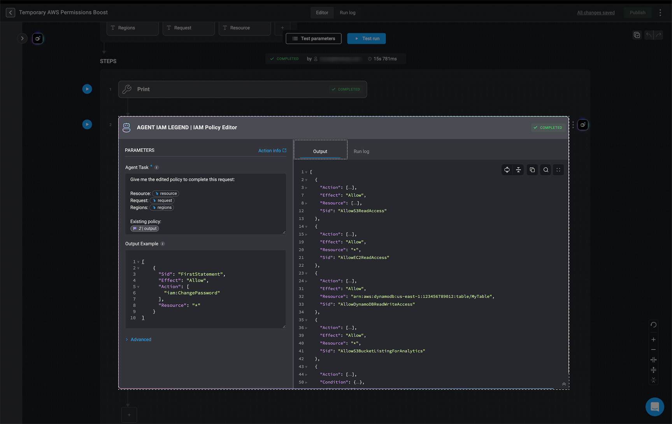Copy the output JSON to the clipboard
This screenshot has height=424, width=672.
pos(532,170)
